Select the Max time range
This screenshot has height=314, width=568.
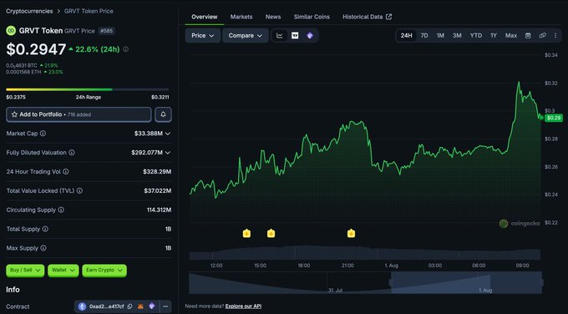pos(511,36)
